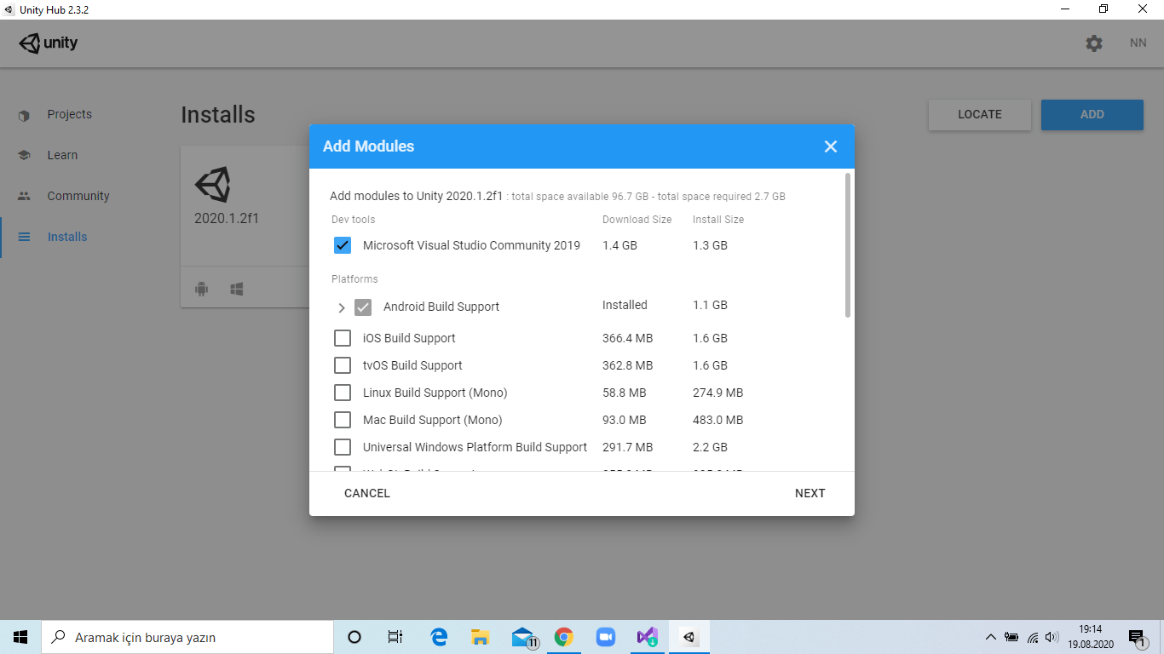The height and width of the screenshot is (654, 1164).
Task: Click the LOCATE button
Action: [x=980, y=115]
